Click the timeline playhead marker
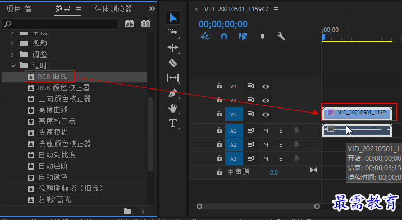Viewport: 402px width, 220px height. pyautogui.click(x=323, y=38)
